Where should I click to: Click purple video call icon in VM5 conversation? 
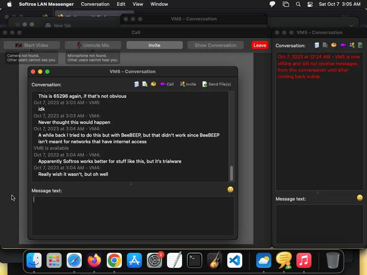[x=343, y=45]
